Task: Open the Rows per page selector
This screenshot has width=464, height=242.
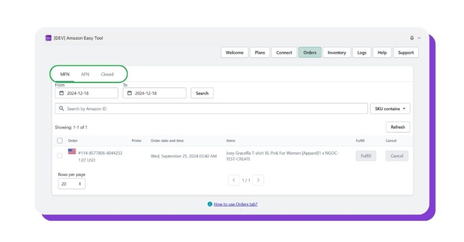Action: coord(71,184)
